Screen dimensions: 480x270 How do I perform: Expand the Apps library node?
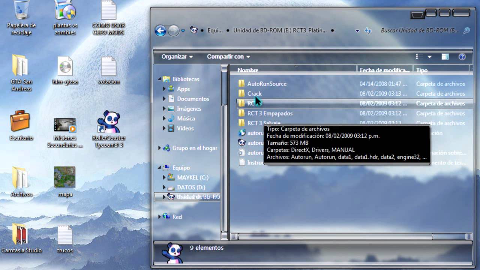[x=164, y=89]
